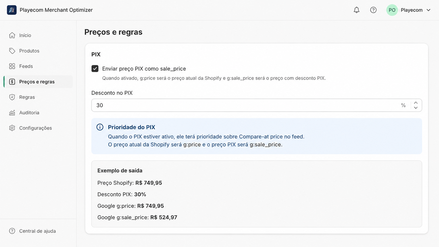
Task: Uncheck Enviar preço PIX como sale_price
Action: (95, 69)
